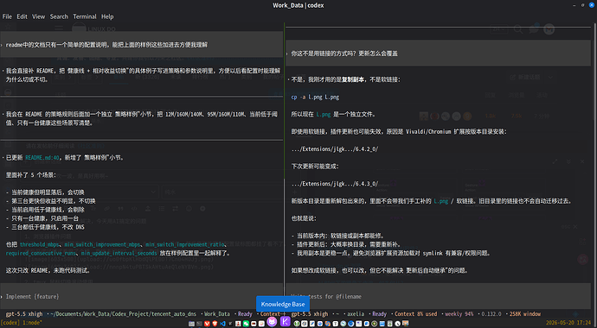597x328 pixels.
Task: Open the Help menu
Action: [107, 16]
